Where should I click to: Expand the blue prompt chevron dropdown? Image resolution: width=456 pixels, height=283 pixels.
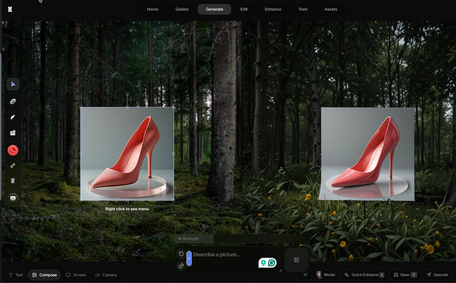[x=189, y=258]
